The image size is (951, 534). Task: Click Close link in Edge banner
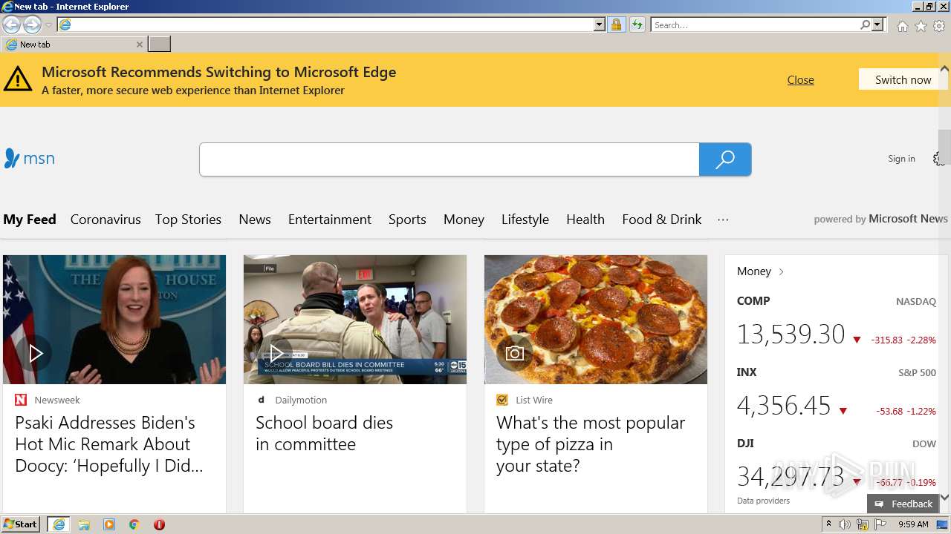point(800,79)
